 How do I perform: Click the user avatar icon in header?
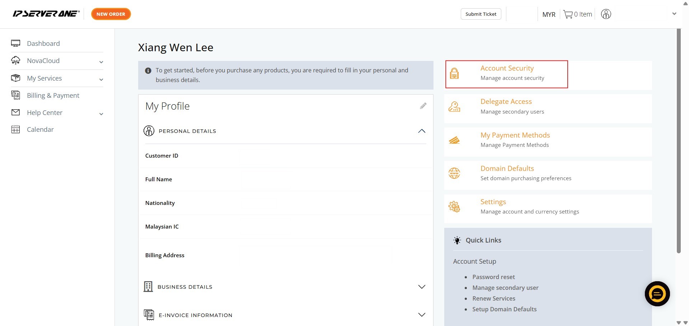point(606,14)
